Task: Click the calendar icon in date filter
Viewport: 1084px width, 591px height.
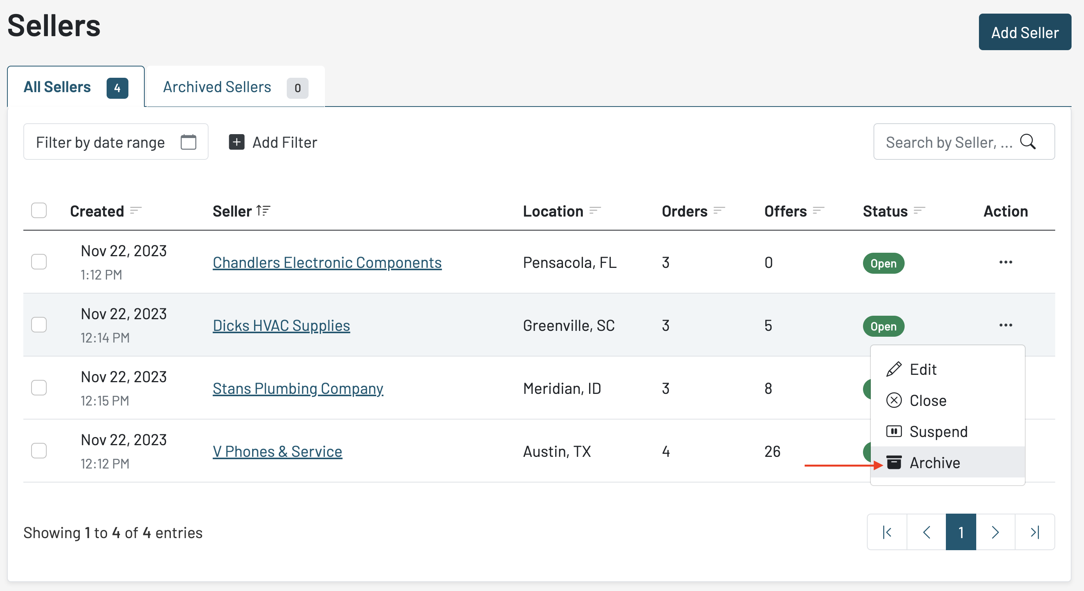Action: coord(188,142)
